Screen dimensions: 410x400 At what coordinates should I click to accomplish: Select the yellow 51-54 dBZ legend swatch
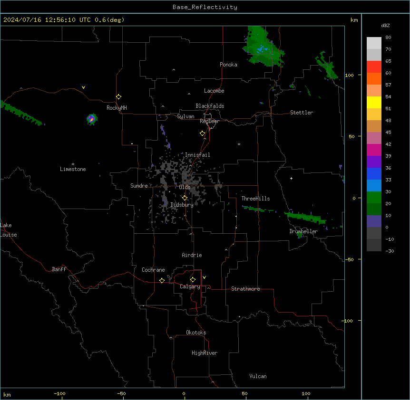[374, 102]
